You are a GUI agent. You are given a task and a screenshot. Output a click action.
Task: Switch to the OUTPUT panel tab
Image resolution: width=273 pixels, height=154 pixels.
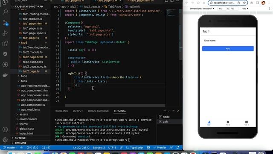click(x=78, y=111)
